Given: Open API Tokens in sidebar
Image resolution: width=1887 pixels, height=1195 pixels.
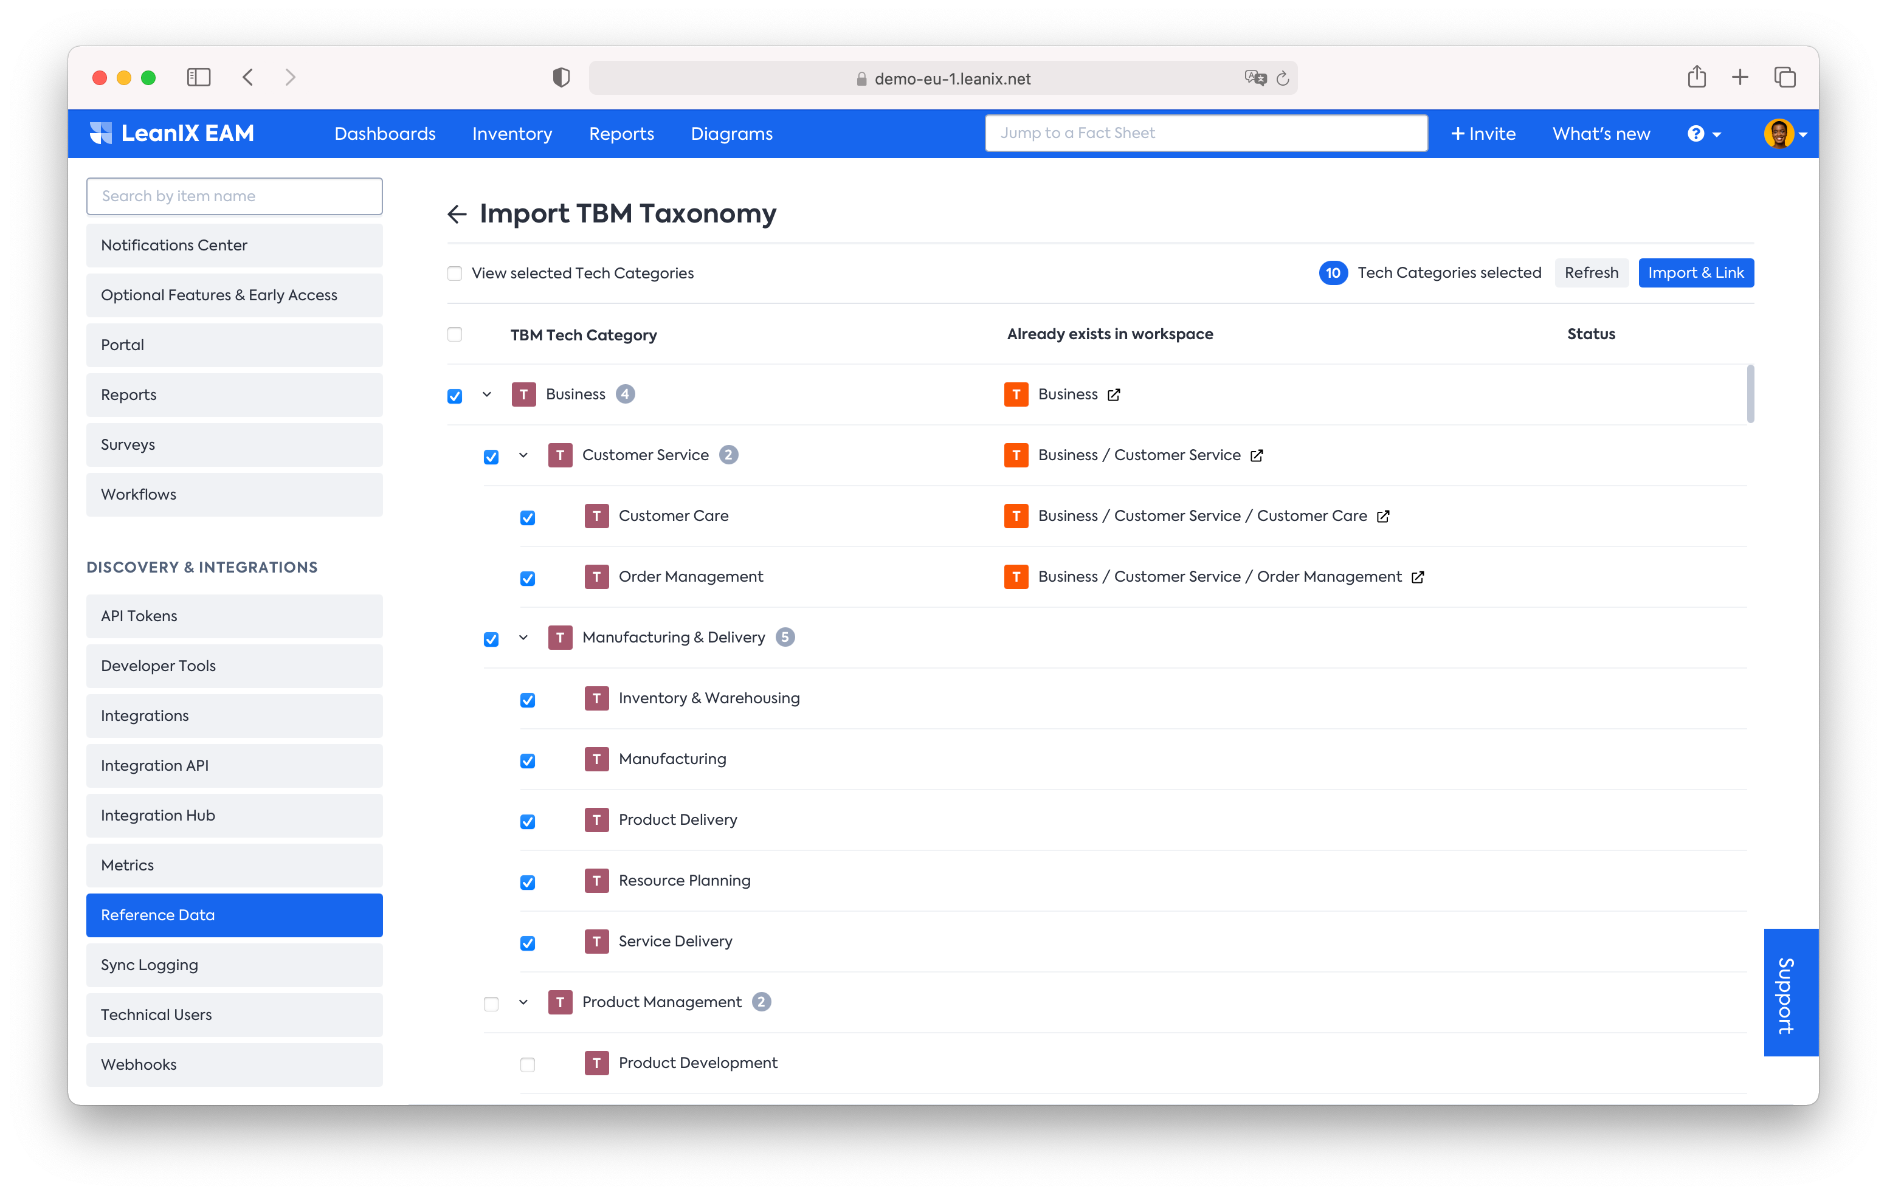Looking at the screenshot, I should [234, 617].
